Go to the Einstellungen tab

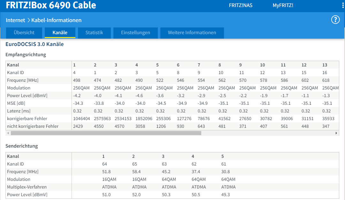[135, 33]
